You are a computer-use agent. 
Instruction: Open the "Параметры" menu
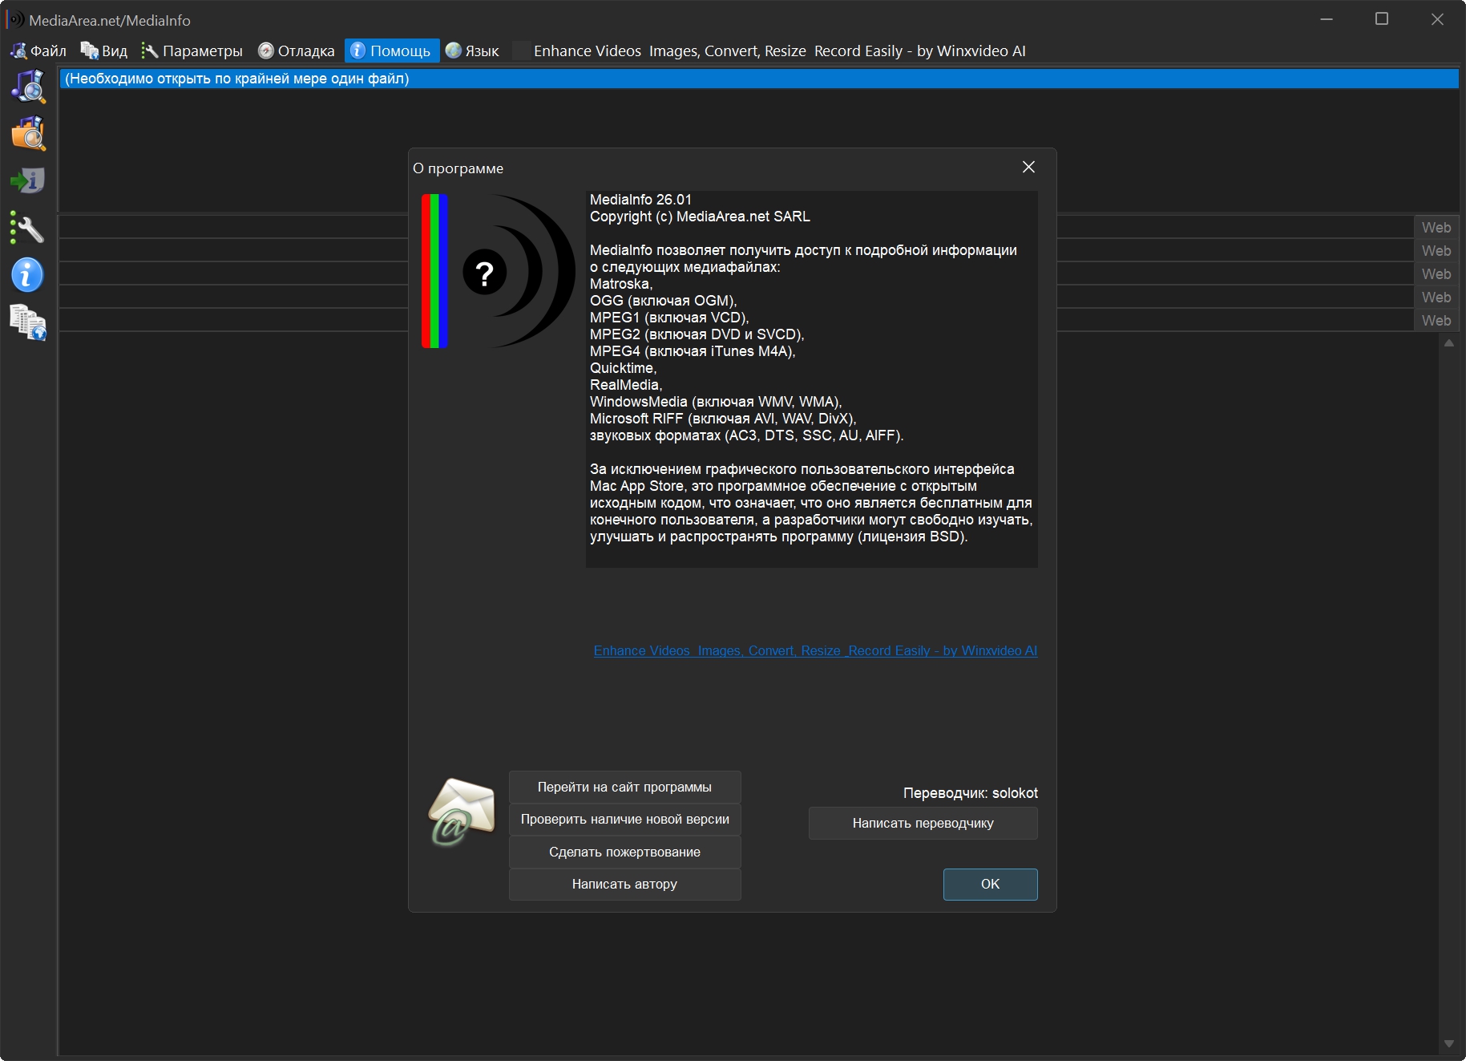(192, 51)
